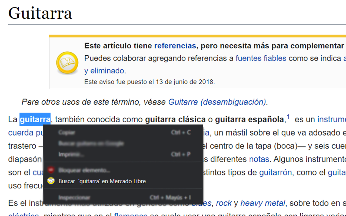Screen dimensions: 346x216
Task: Click "Bloquear elemento..." in the menu
Action: (x=84, y=170)
